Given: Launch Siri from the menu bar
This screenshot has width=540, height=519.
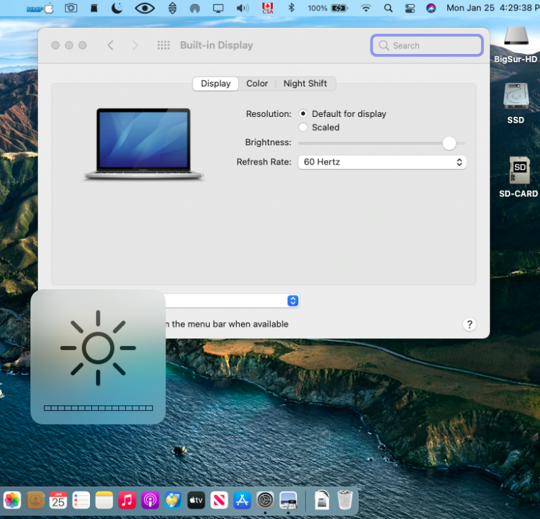Looking at the screenshot, I should click(431, 8).
